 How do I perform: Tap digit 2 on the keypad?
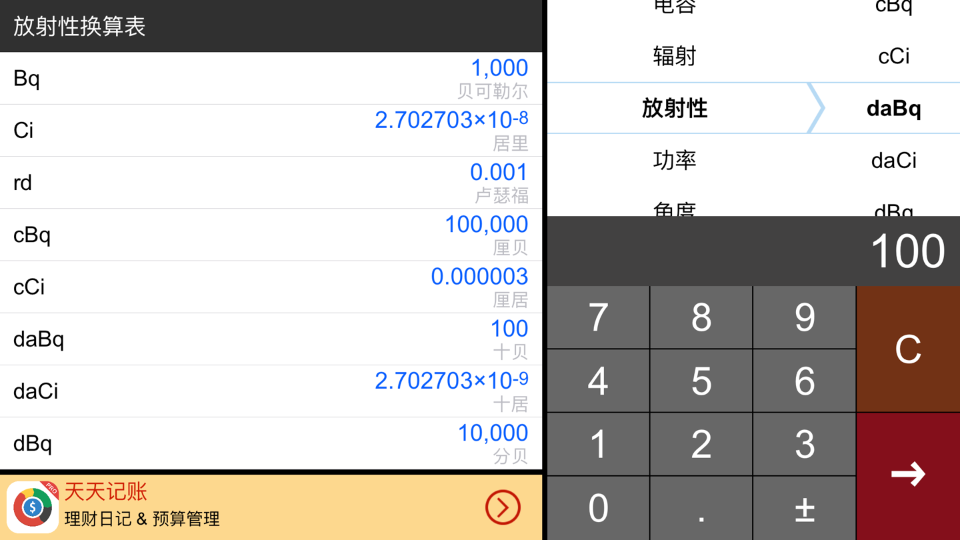coord(701,444)
